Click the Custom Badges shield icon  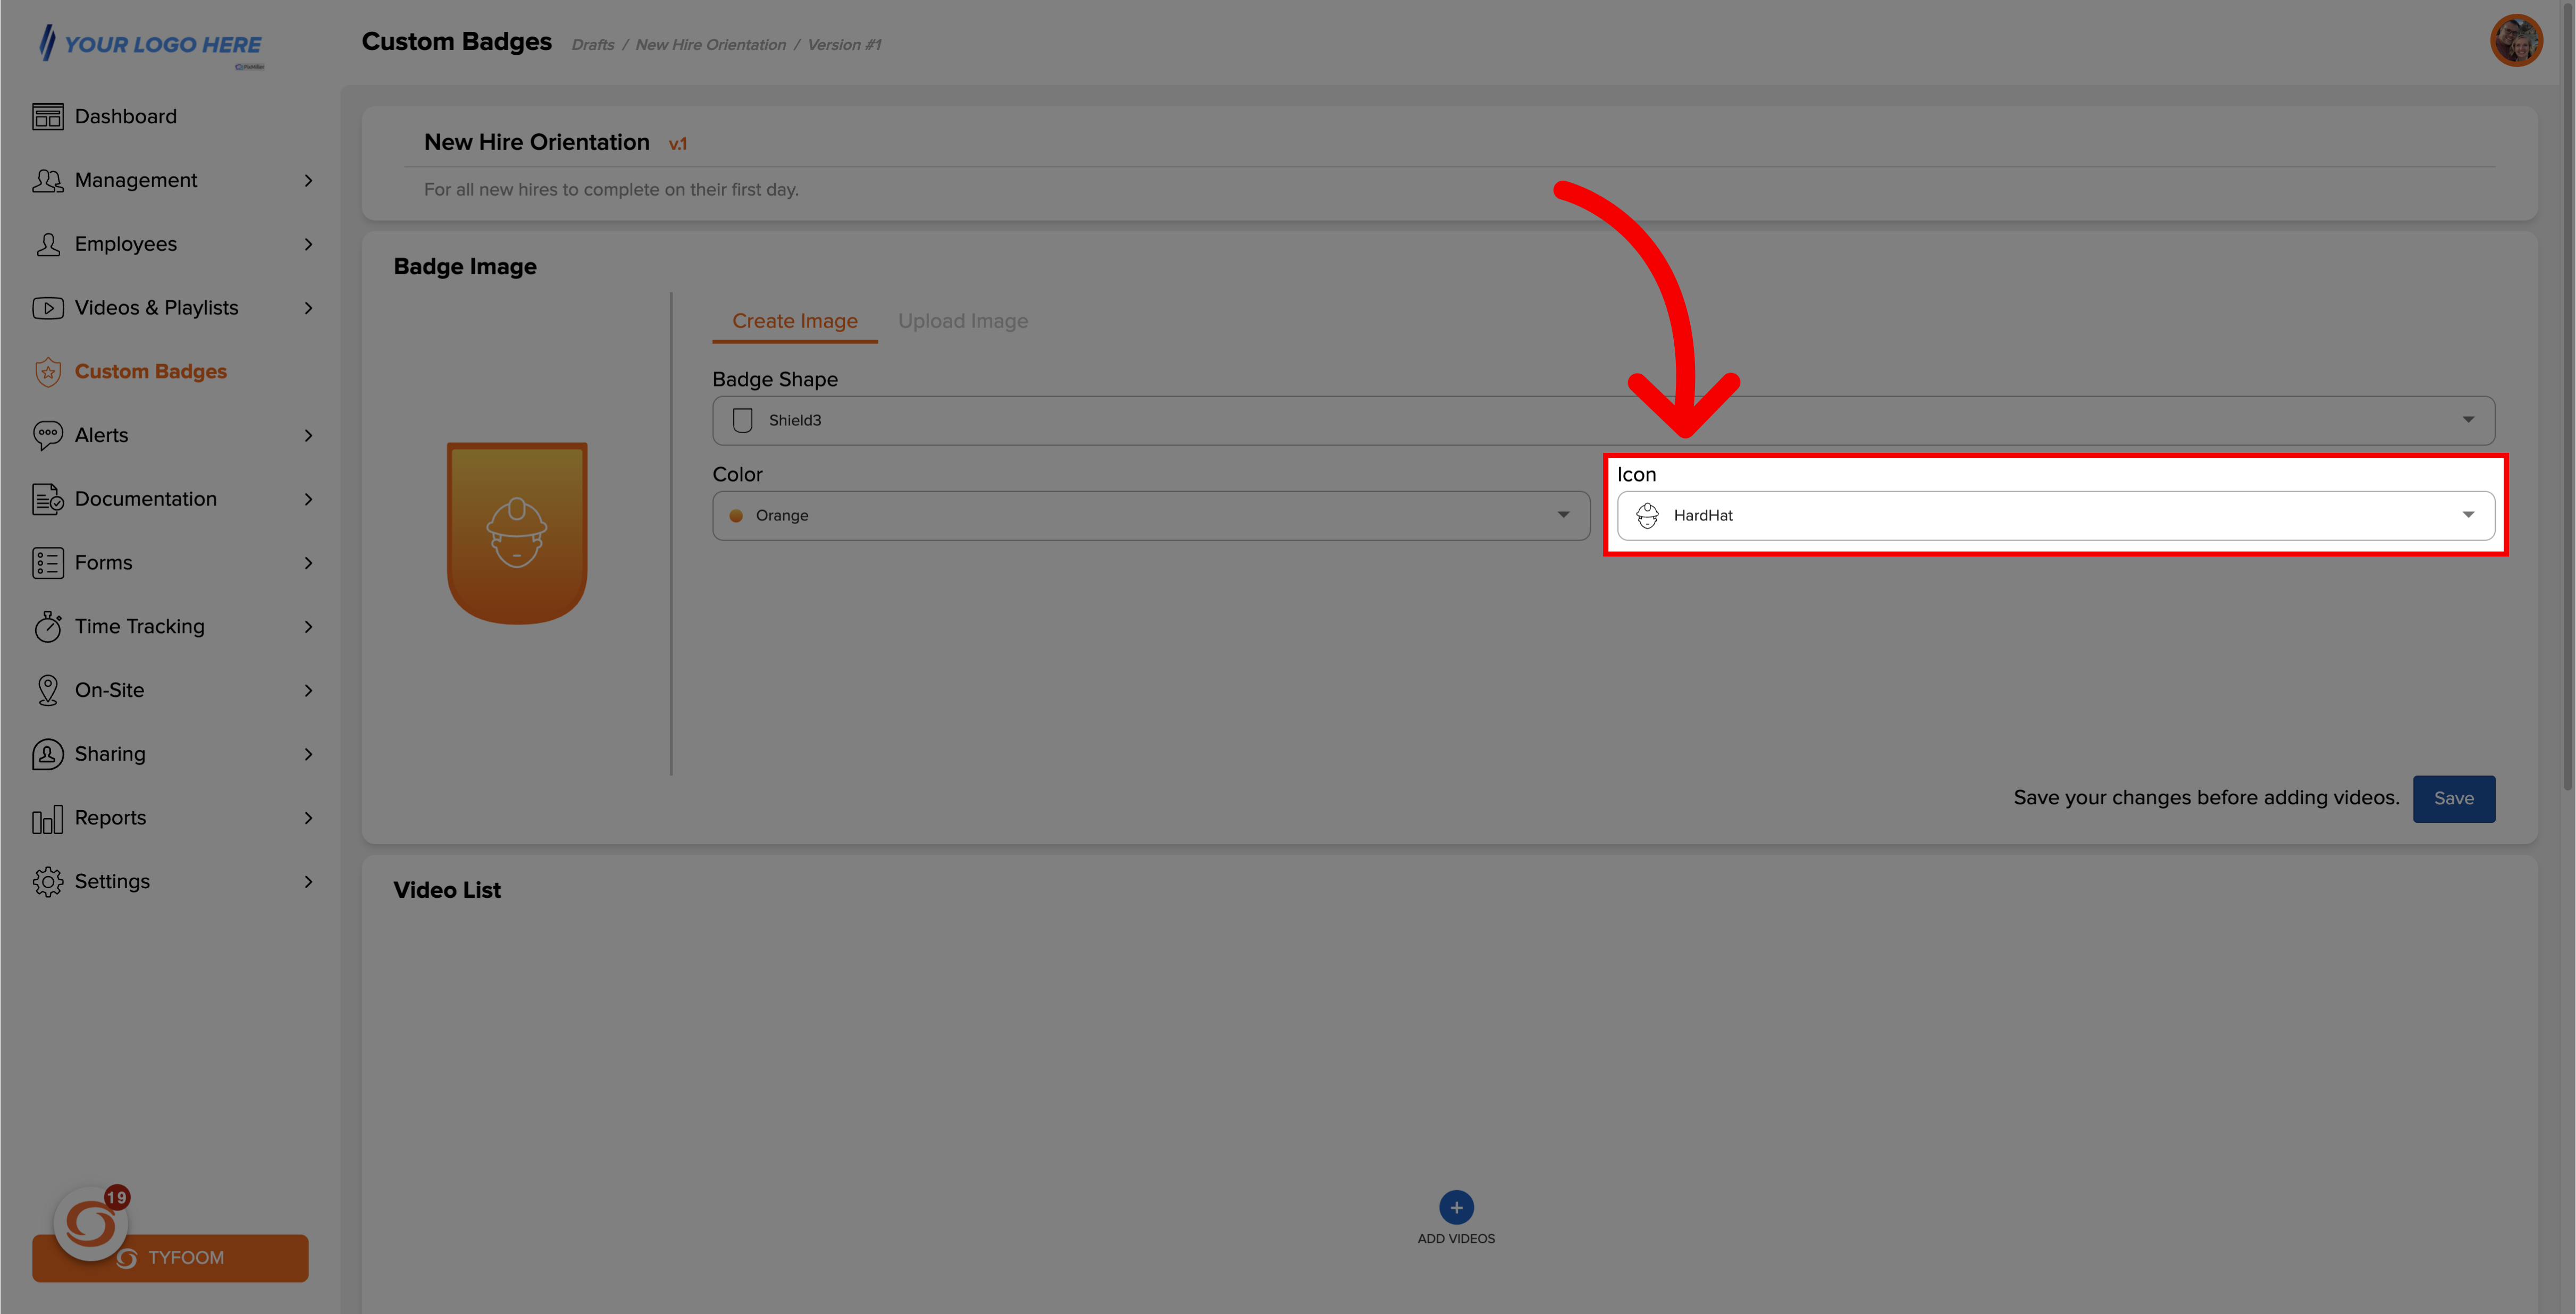(x=47, y=372)
